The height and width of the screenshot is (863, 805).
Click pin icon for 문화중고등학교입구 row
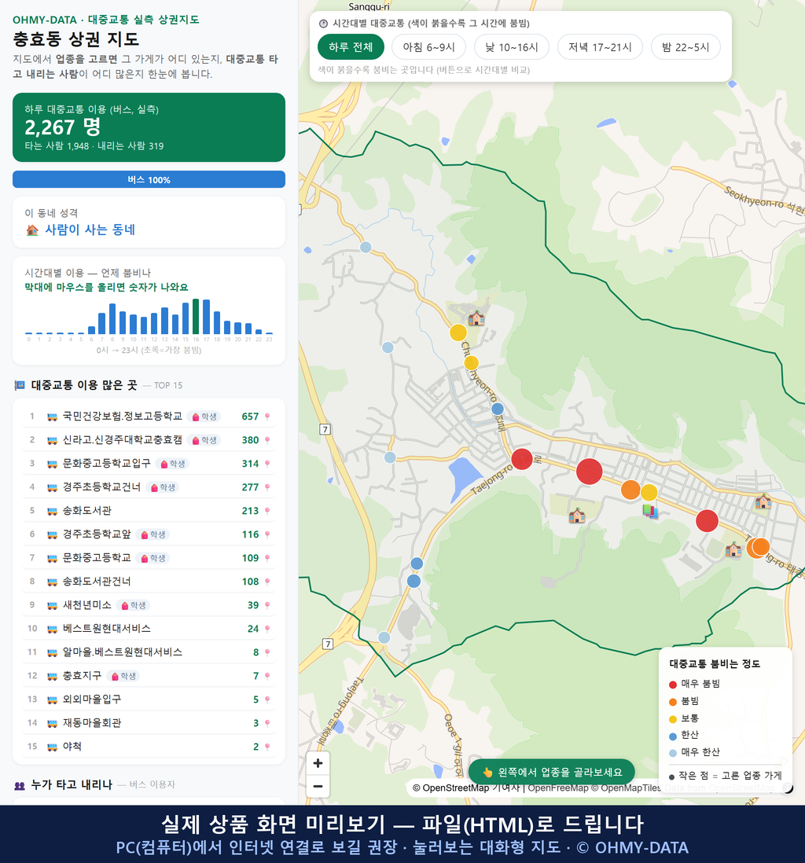tap(267, 464)
